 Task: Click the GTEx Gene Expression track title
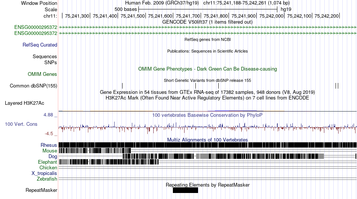click(x=207, y=92)
